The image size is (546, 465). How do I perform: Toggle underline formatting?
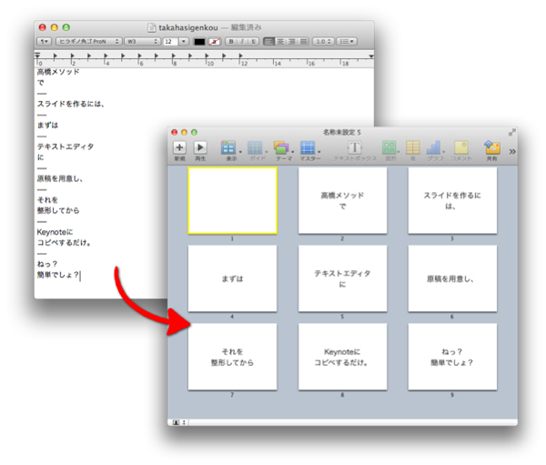point(253,42)
